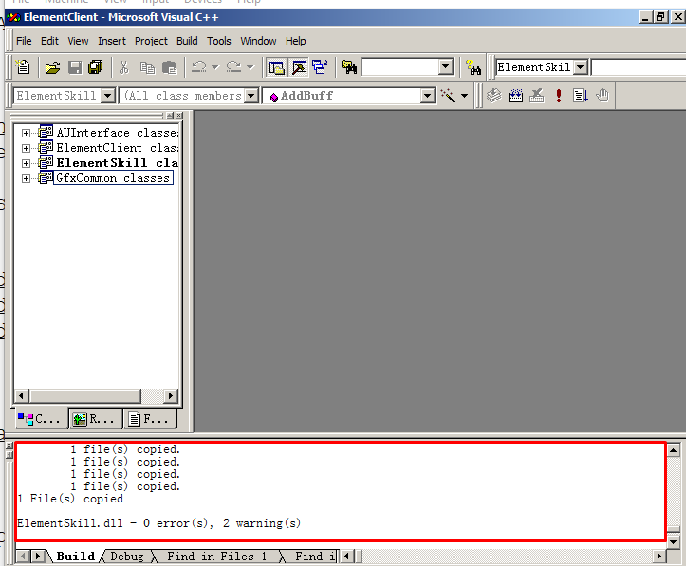The height and width of the screenshot is (566, 686).
Task: Click the Compile toolbar icon
Action: pyautogui.click(x=494, y=95)
